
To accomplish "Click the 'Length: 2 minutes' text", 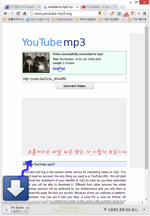I will [x=64, y=63].
